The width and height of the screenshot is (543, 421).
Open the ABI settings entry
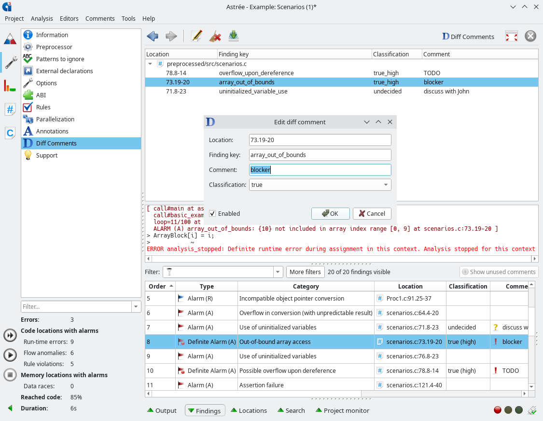click(81, 95)
